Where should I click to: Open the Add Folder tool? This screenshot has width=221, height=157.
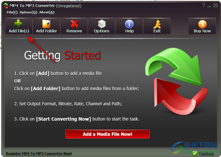click(46, 26)
